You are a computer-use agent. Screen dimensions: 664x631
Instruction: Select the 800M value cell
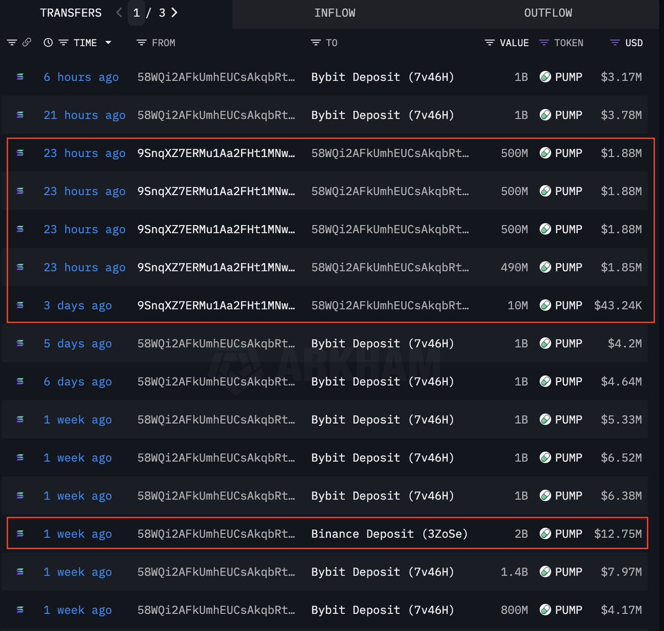pos(515,610)
